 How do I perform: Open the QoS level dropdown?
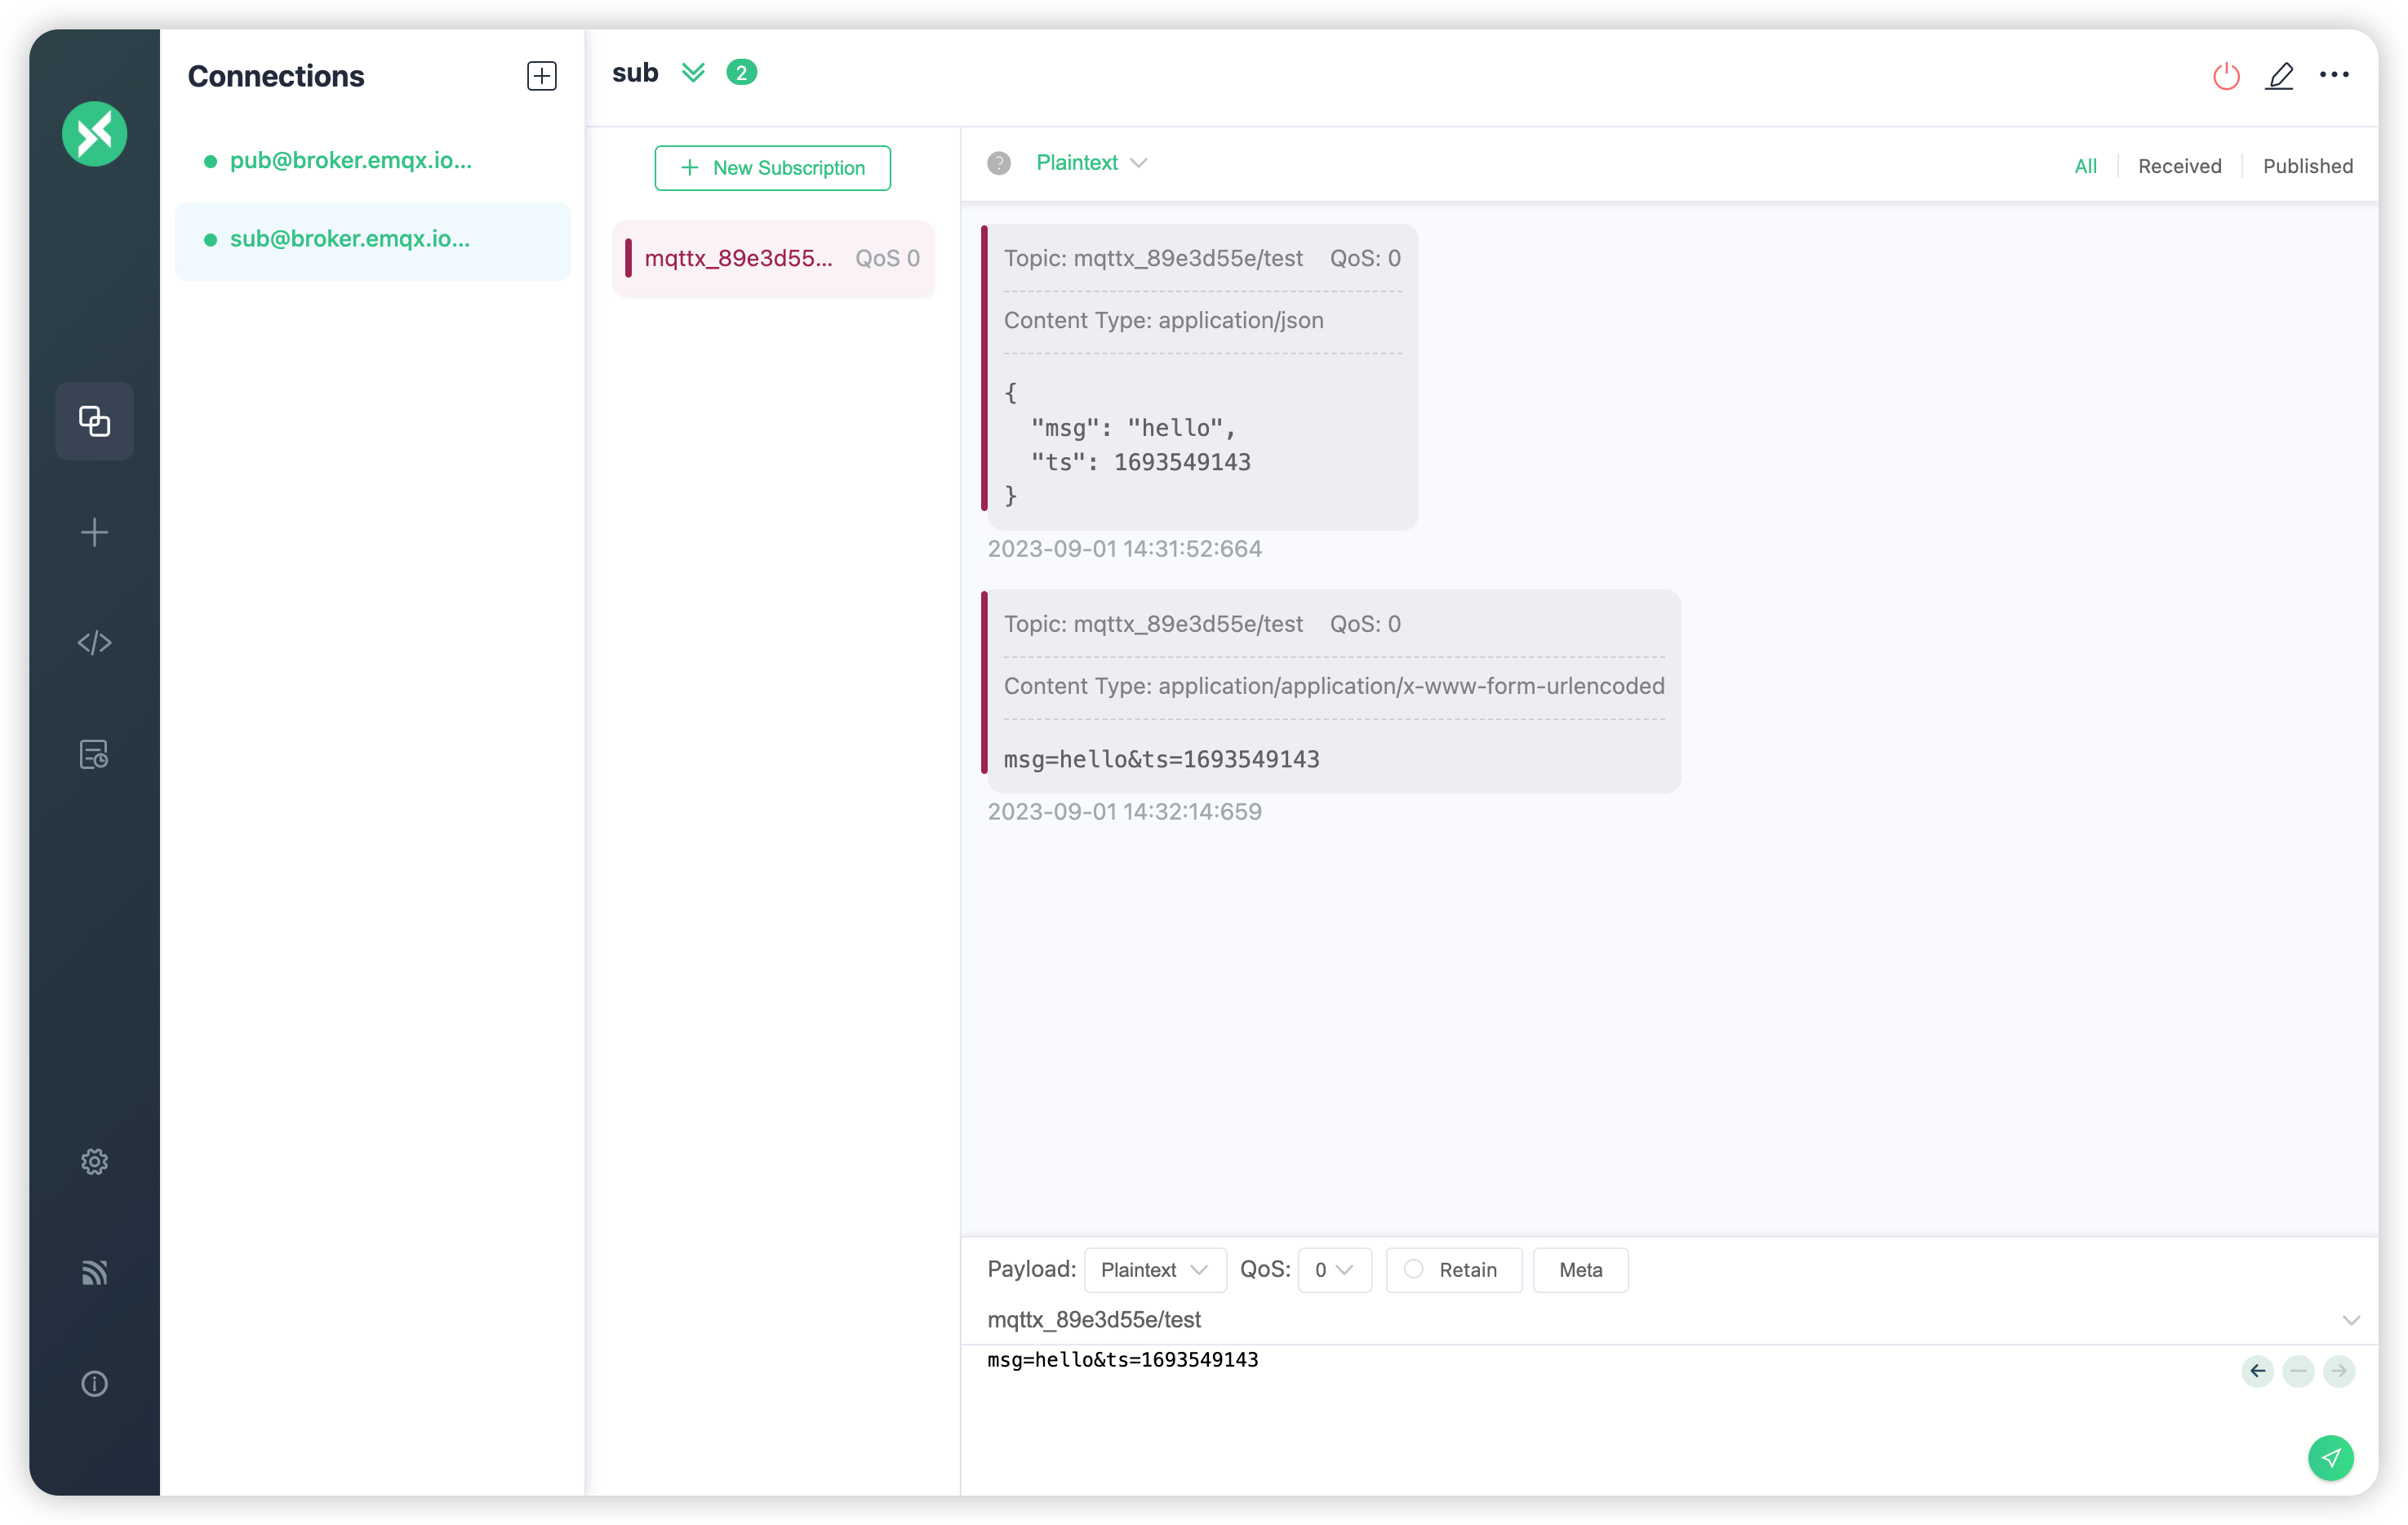(1334, 1269)
